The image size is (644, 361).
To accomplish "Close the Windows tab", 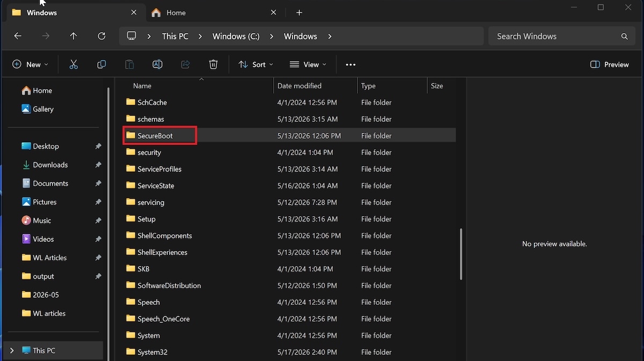I will point(134,12).
